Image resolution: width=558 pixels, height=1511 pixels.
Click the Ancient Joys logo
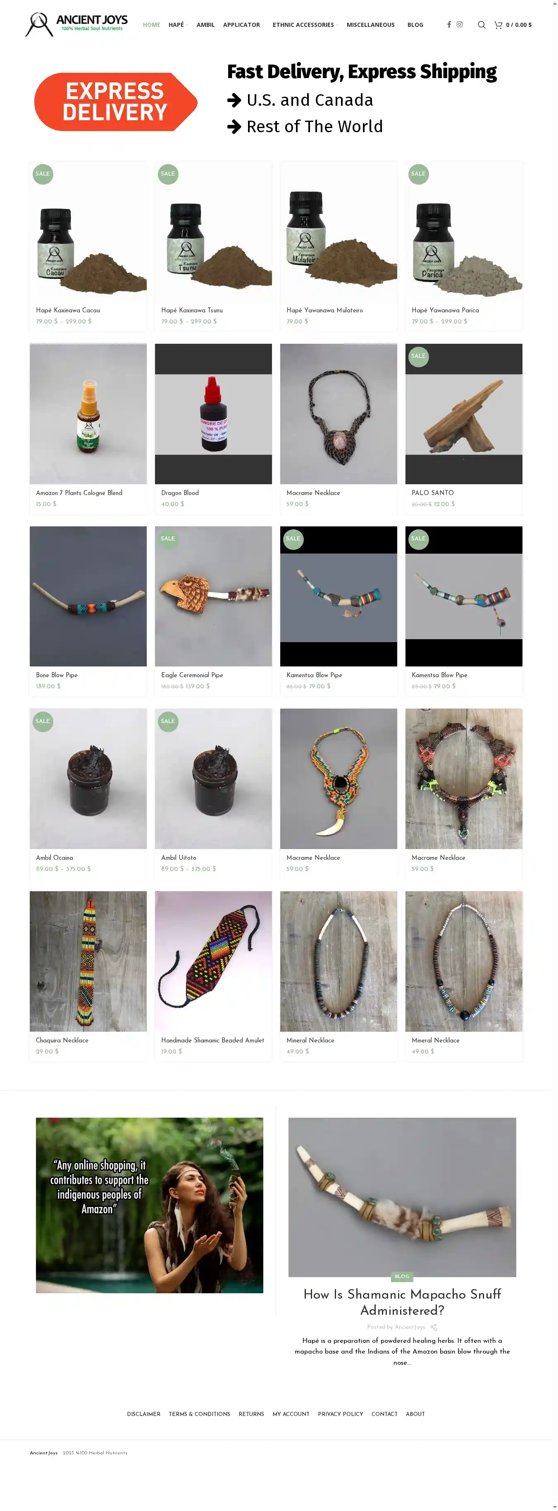pos(76,25)
